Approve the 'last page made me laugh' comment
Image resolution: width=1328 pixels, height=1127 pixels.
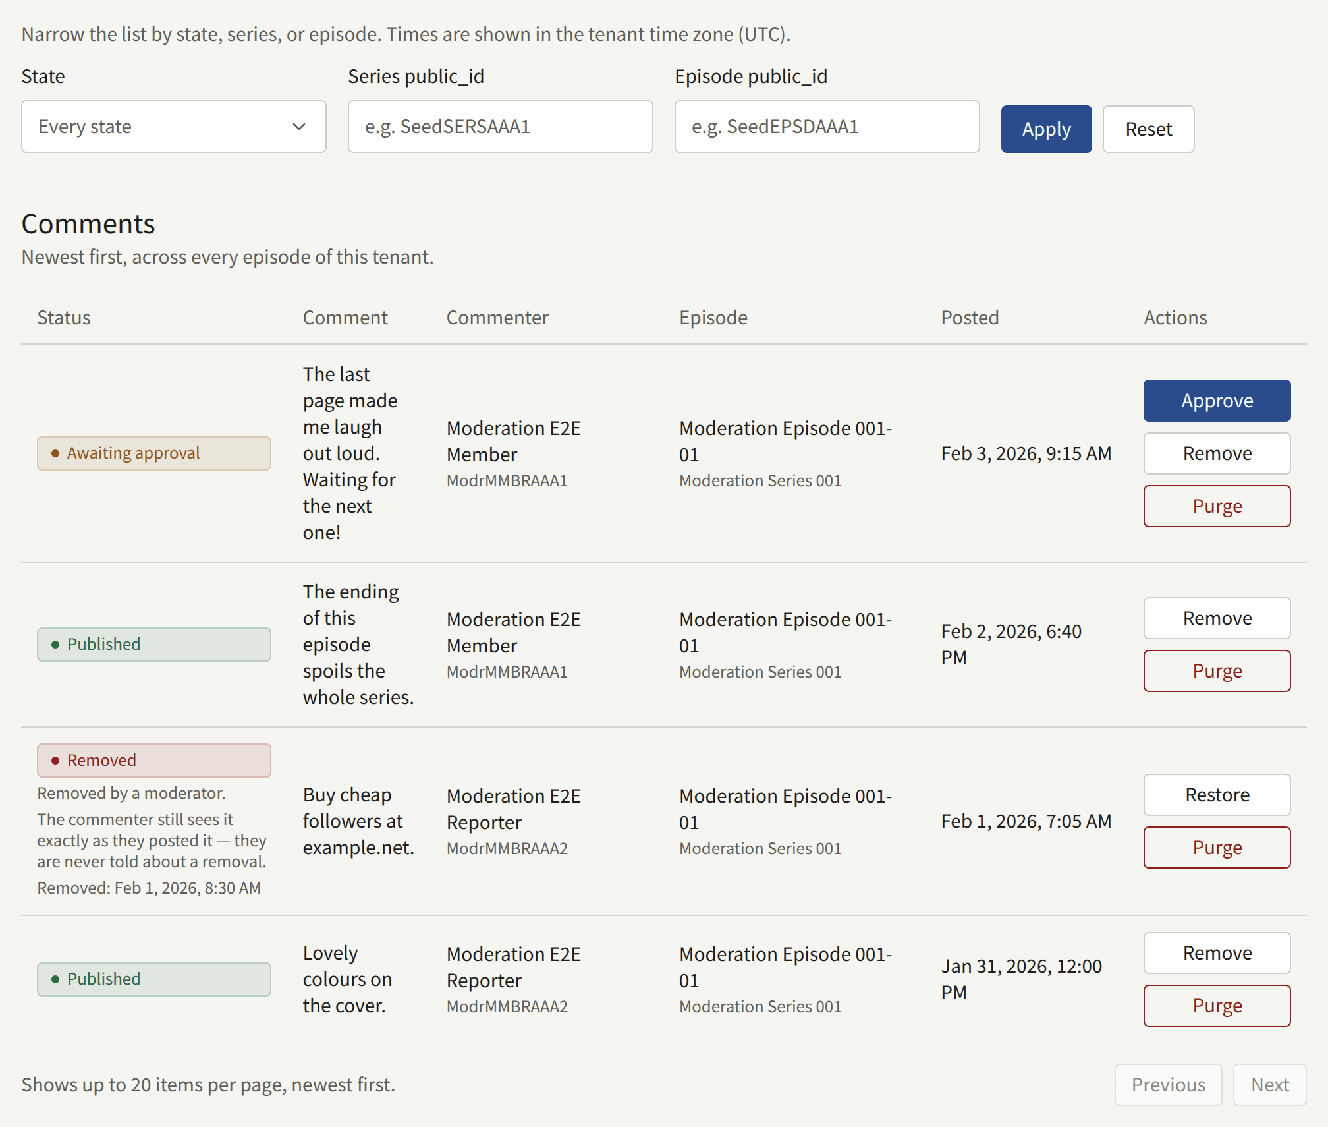1217,401
